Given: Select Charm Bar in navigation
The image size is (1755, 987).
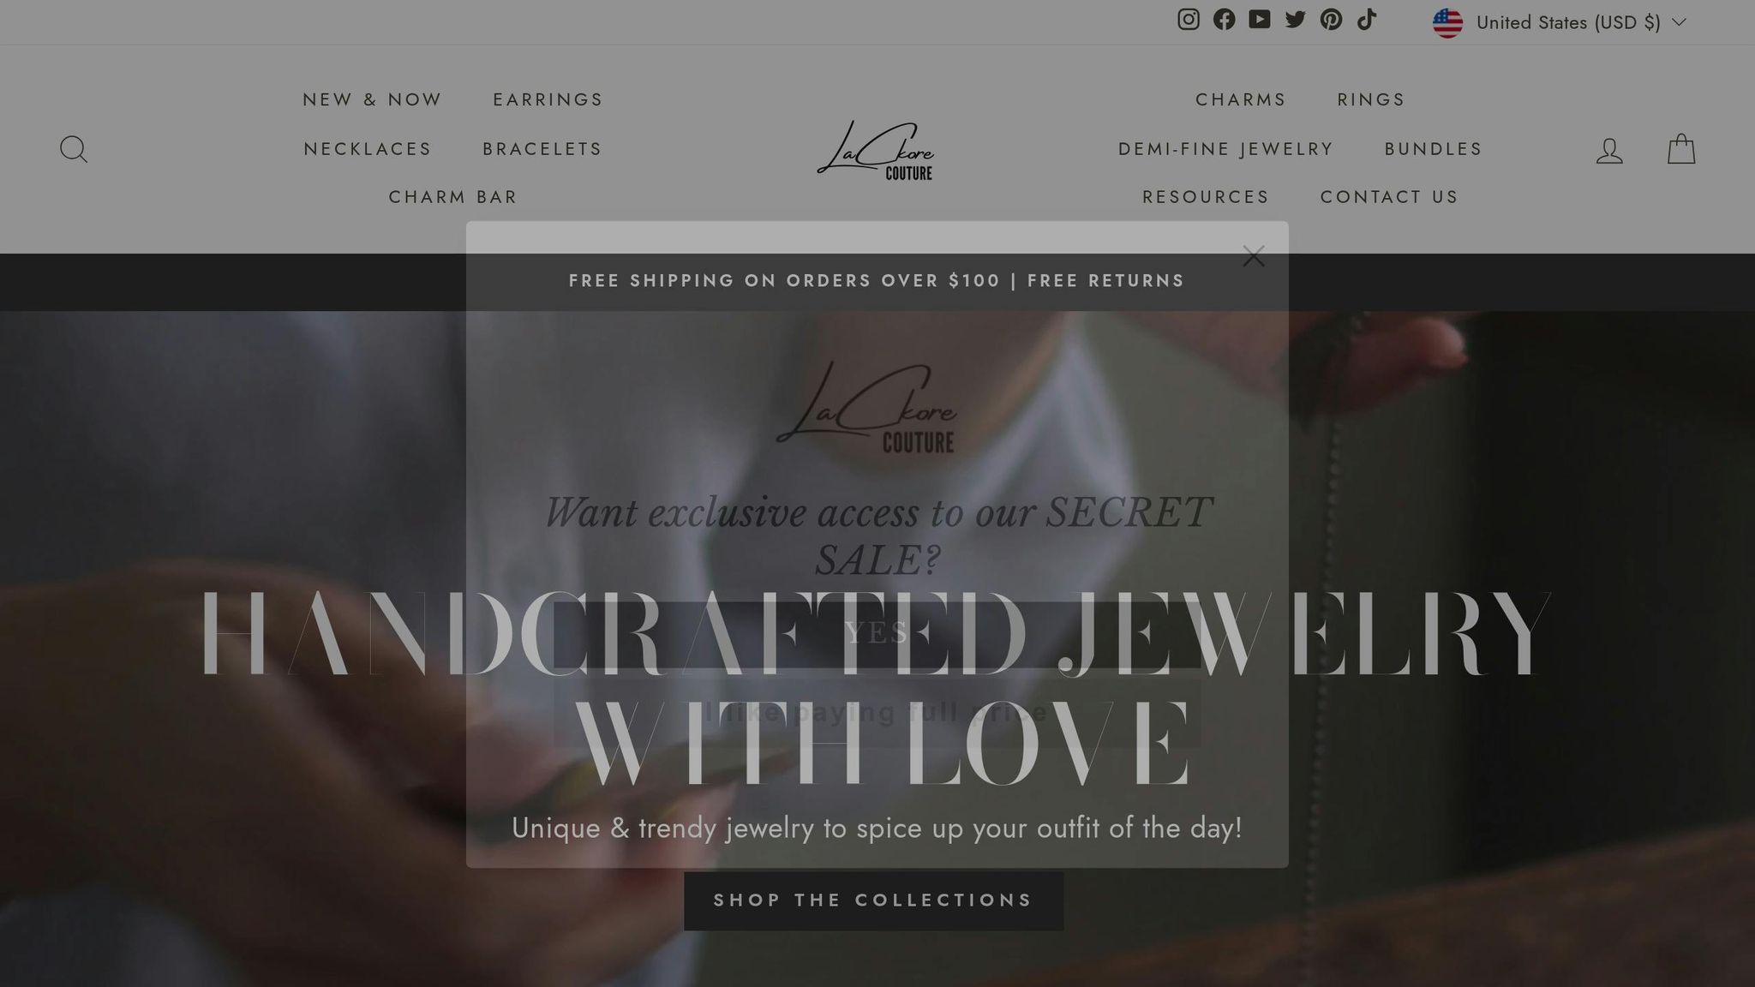Looking at the screenshot, I should click(x=453, y=197).
